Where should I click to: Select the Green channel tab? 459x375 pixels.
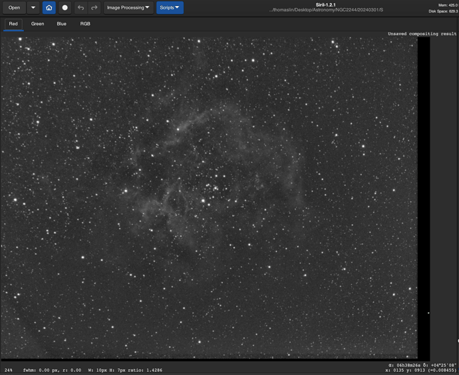coord(37,24)
